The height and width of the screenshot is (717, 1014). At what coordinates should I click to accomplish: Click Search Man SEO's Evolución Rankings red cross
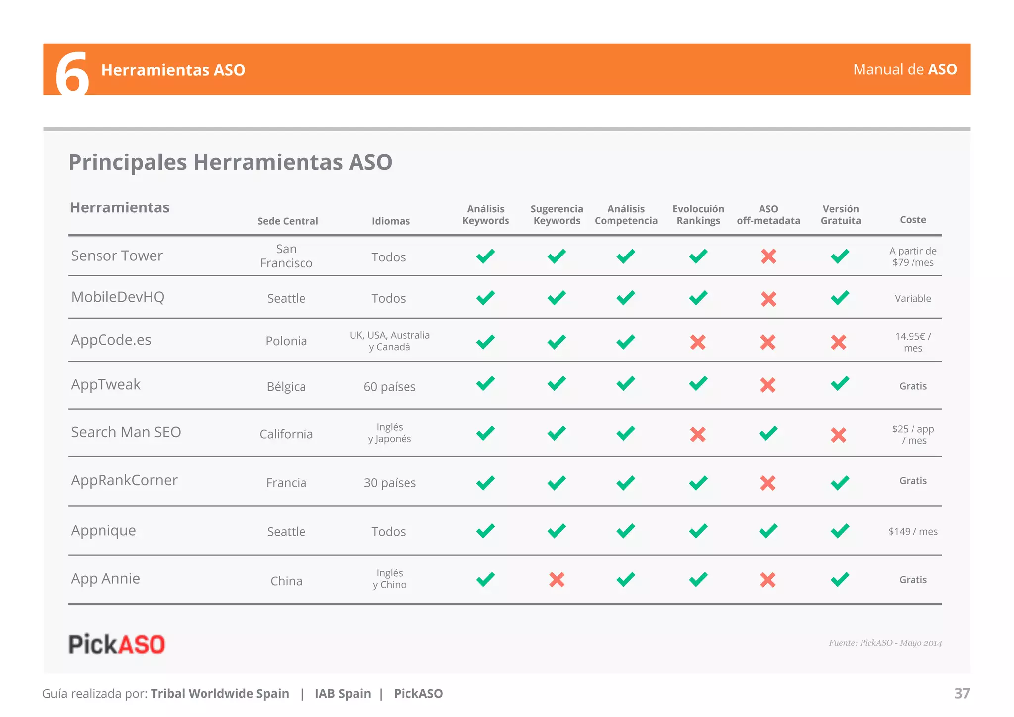click(698, 435)
